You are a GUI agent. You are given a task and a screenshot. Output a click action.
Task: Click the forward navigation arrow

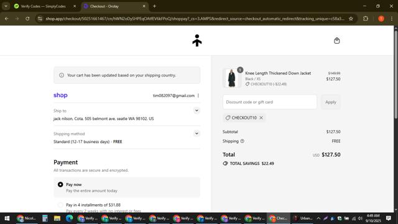coord(17,19)
